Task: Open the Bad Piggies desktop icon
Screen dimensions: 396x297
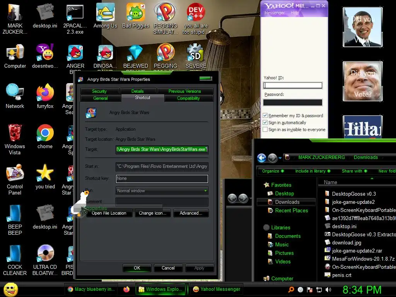Action: [x=136, y=15]
